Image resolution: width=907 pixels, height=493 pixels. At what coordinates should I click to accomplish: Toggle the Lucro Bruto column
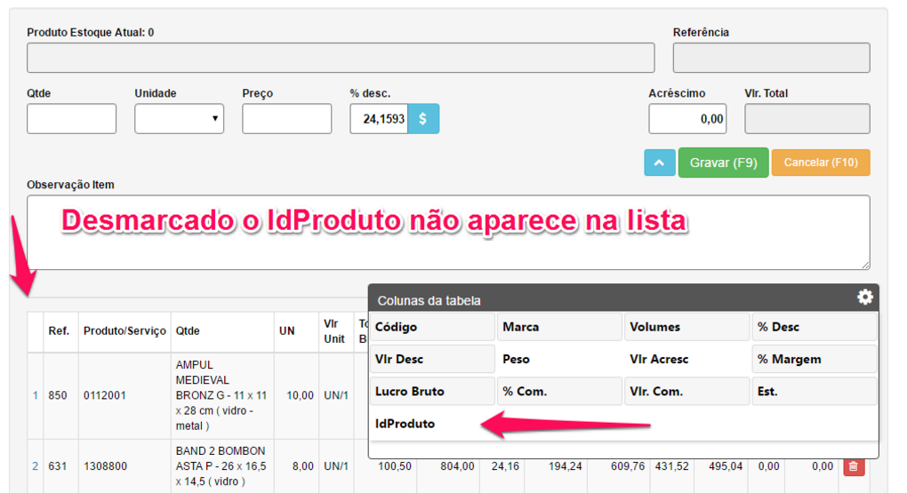point(432,392)
